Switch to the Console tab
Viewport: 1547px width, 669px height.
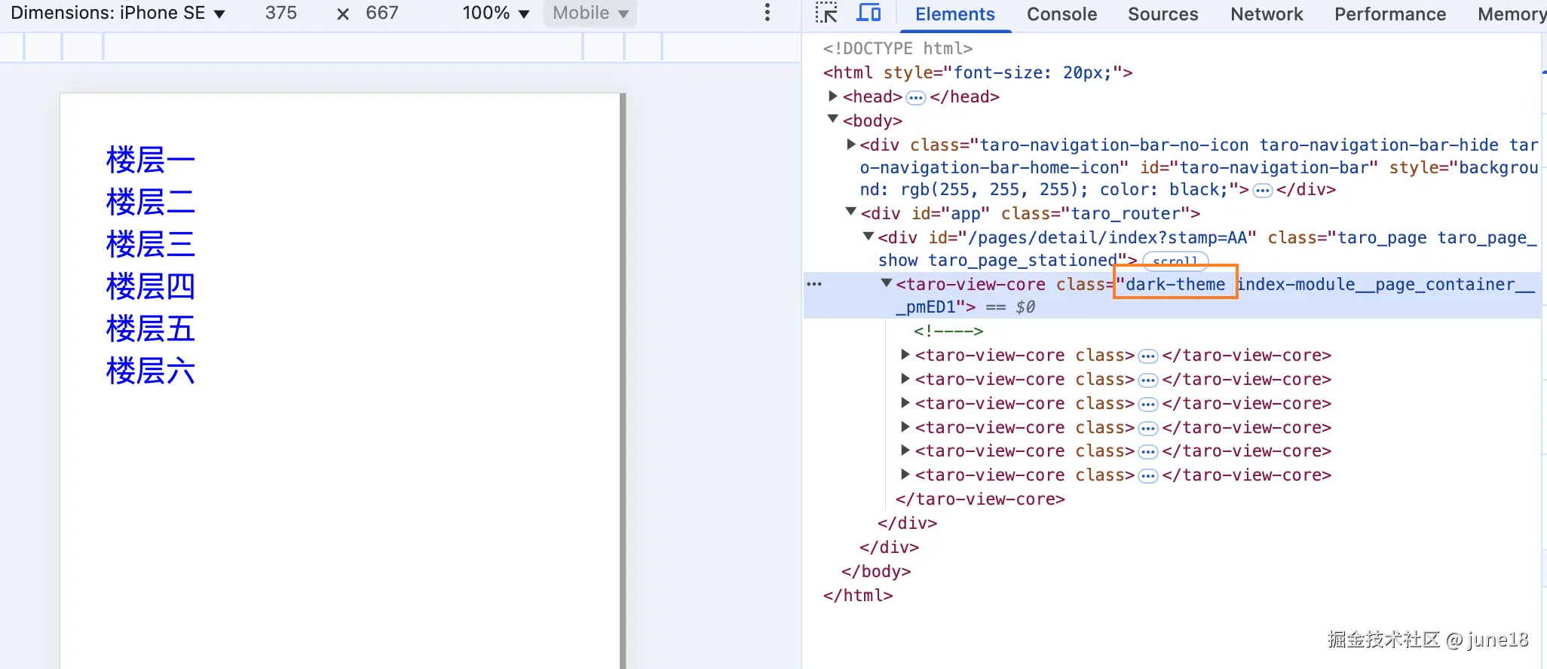(1061, 14)
